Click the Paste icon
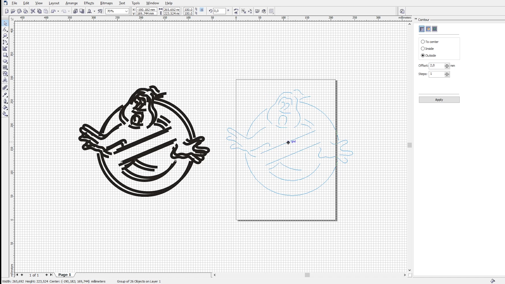Image resolution: width=505 pixels, height=284 pixels. [x=46, y=11]
